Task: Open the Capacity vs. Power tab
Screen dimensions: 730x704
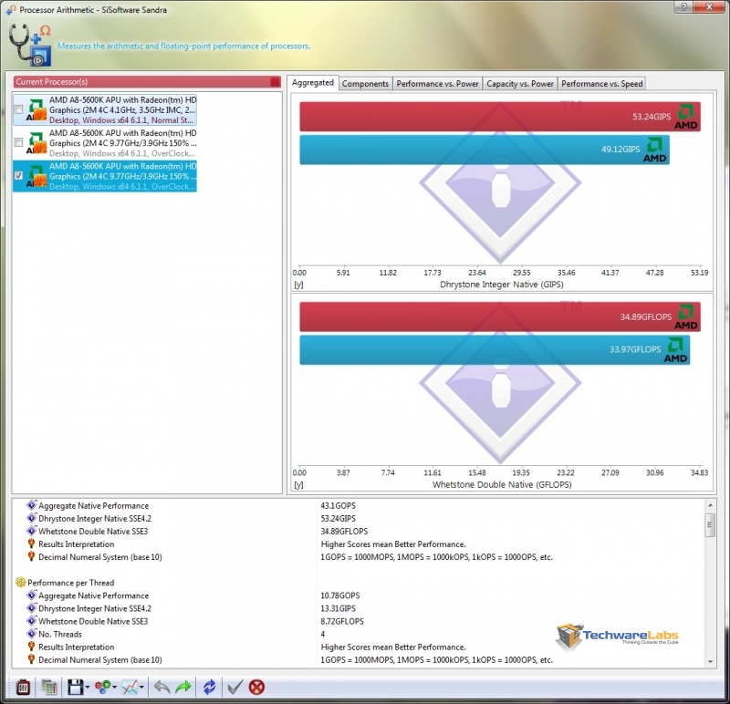Action: [520, 84]
